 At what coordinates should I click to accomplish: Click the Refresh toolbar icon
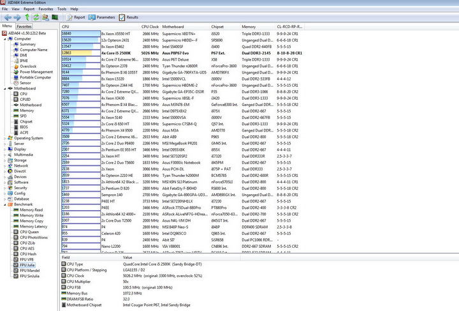[x=36, y=17]
